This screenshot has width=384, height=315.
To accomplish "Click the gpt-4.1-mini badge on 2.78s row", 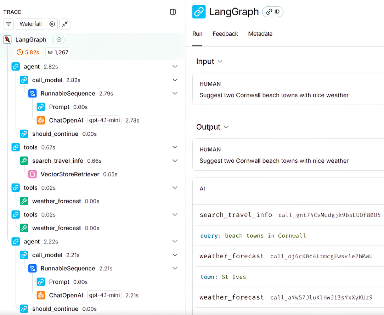I will (x=105, y=120).
